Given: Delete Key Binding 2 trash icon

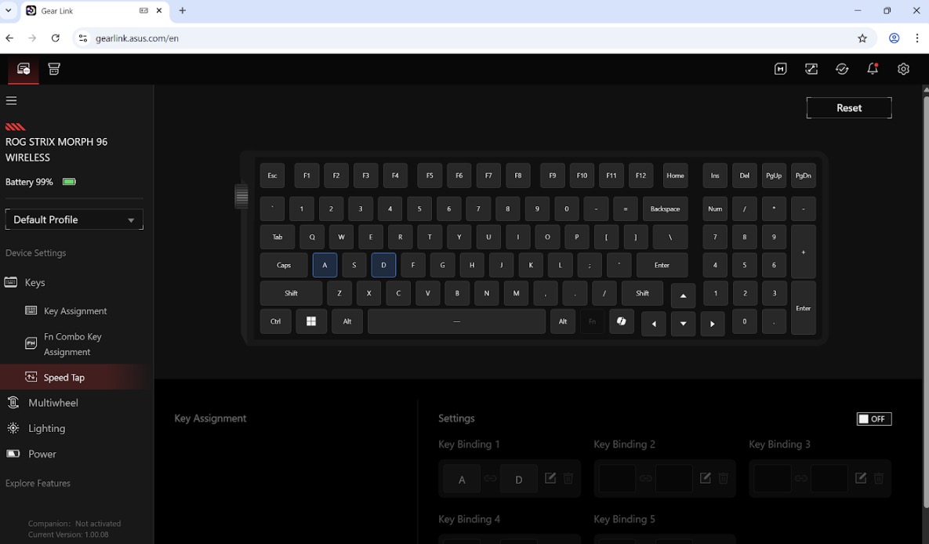Looking at the screenshot, I should tap(723, 478).
